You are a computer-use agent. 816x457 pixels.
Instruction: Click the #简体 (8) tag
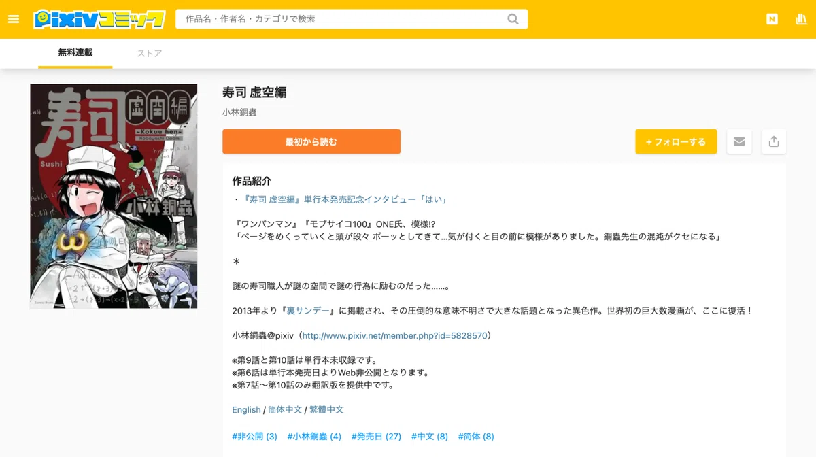point(476,436)
